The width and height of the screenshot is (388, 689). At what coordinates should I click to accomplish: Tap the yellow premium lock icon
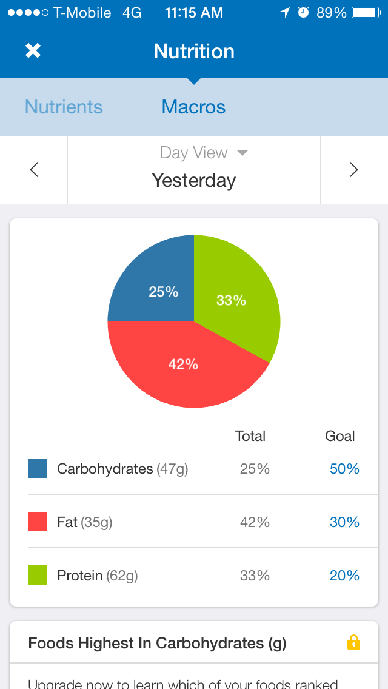coord(353,642)
